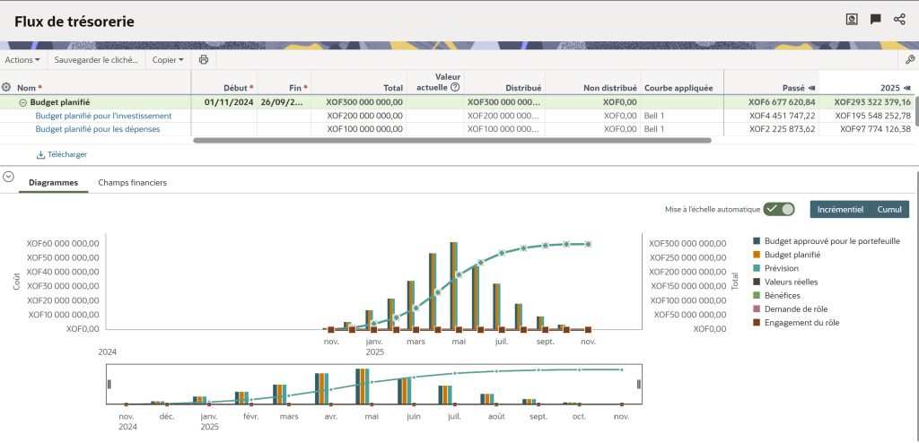Switch to Champs financiers tab
This screenshot has width=919, height=443.
tap(132, 182)
